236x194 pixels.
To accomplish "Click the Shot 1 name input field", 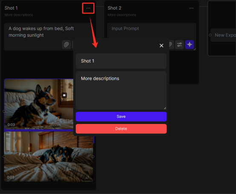I will [x=121, y=61].
